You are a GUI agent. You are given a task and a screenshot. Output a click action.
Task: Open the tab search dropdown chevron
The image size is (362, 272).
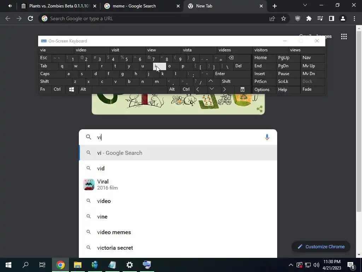(x=305, y=5)
